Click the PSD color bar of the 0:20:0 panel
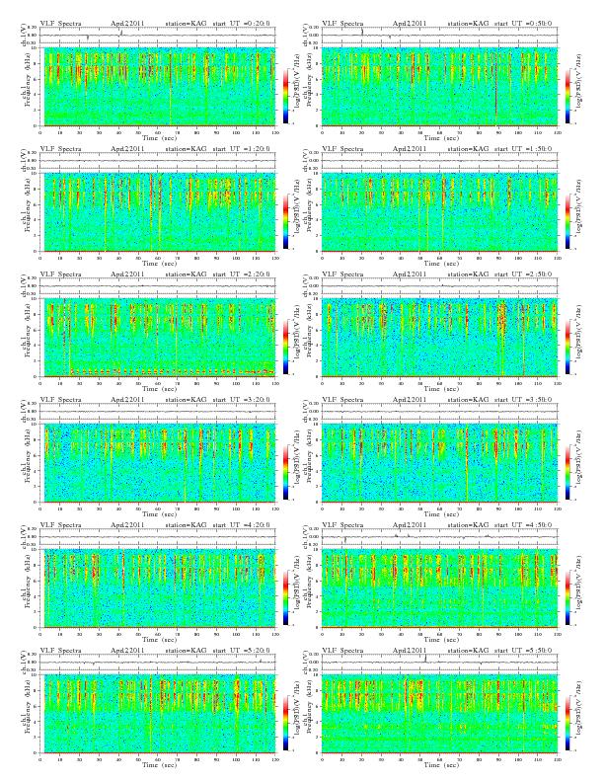Image resolution: width=604 pixels, height=782 pixels. click(x=285, y=96)
